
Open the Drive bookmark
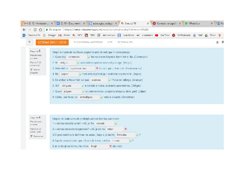click(x=210, y=35)
